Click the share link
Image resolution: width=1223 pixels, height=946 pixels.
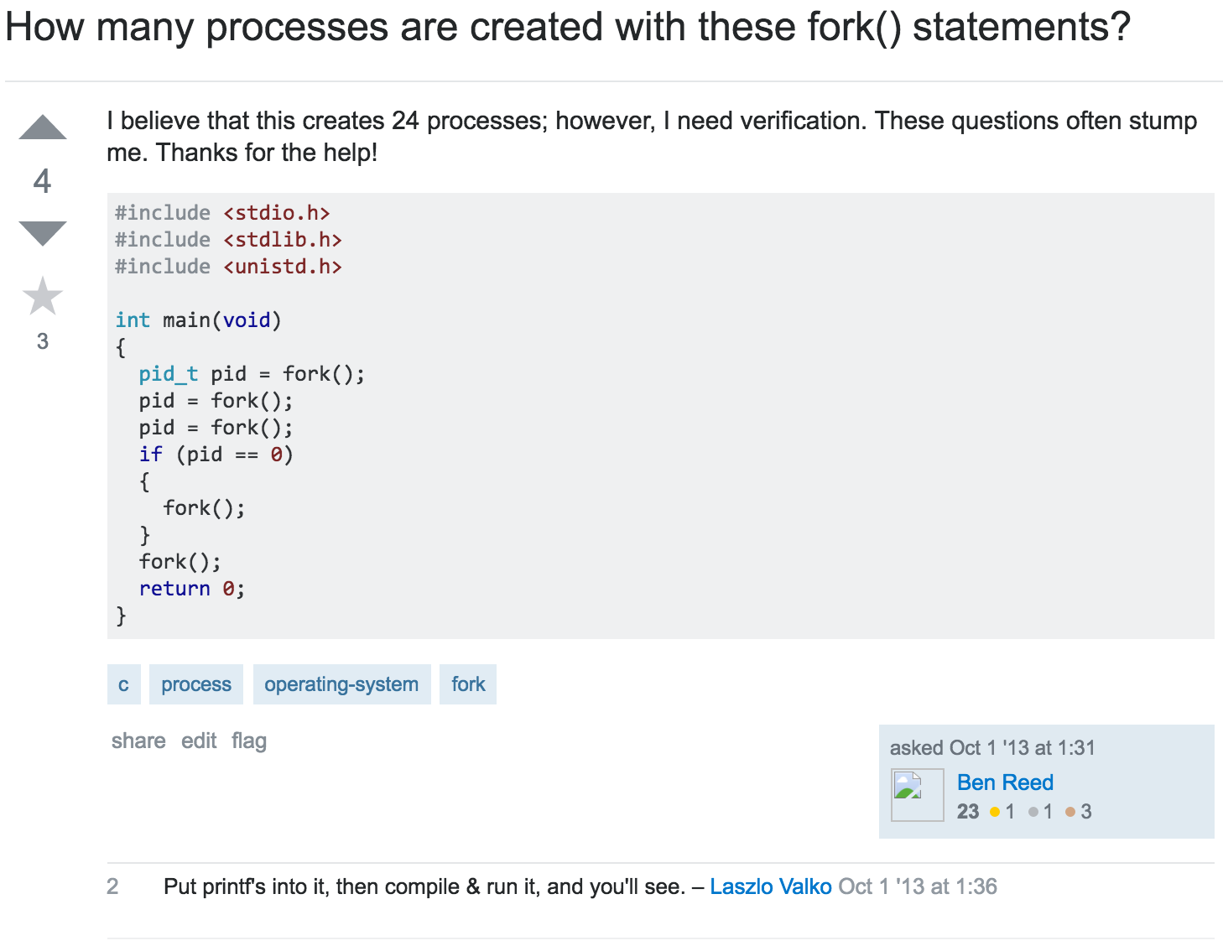click(x=138, y=741)
